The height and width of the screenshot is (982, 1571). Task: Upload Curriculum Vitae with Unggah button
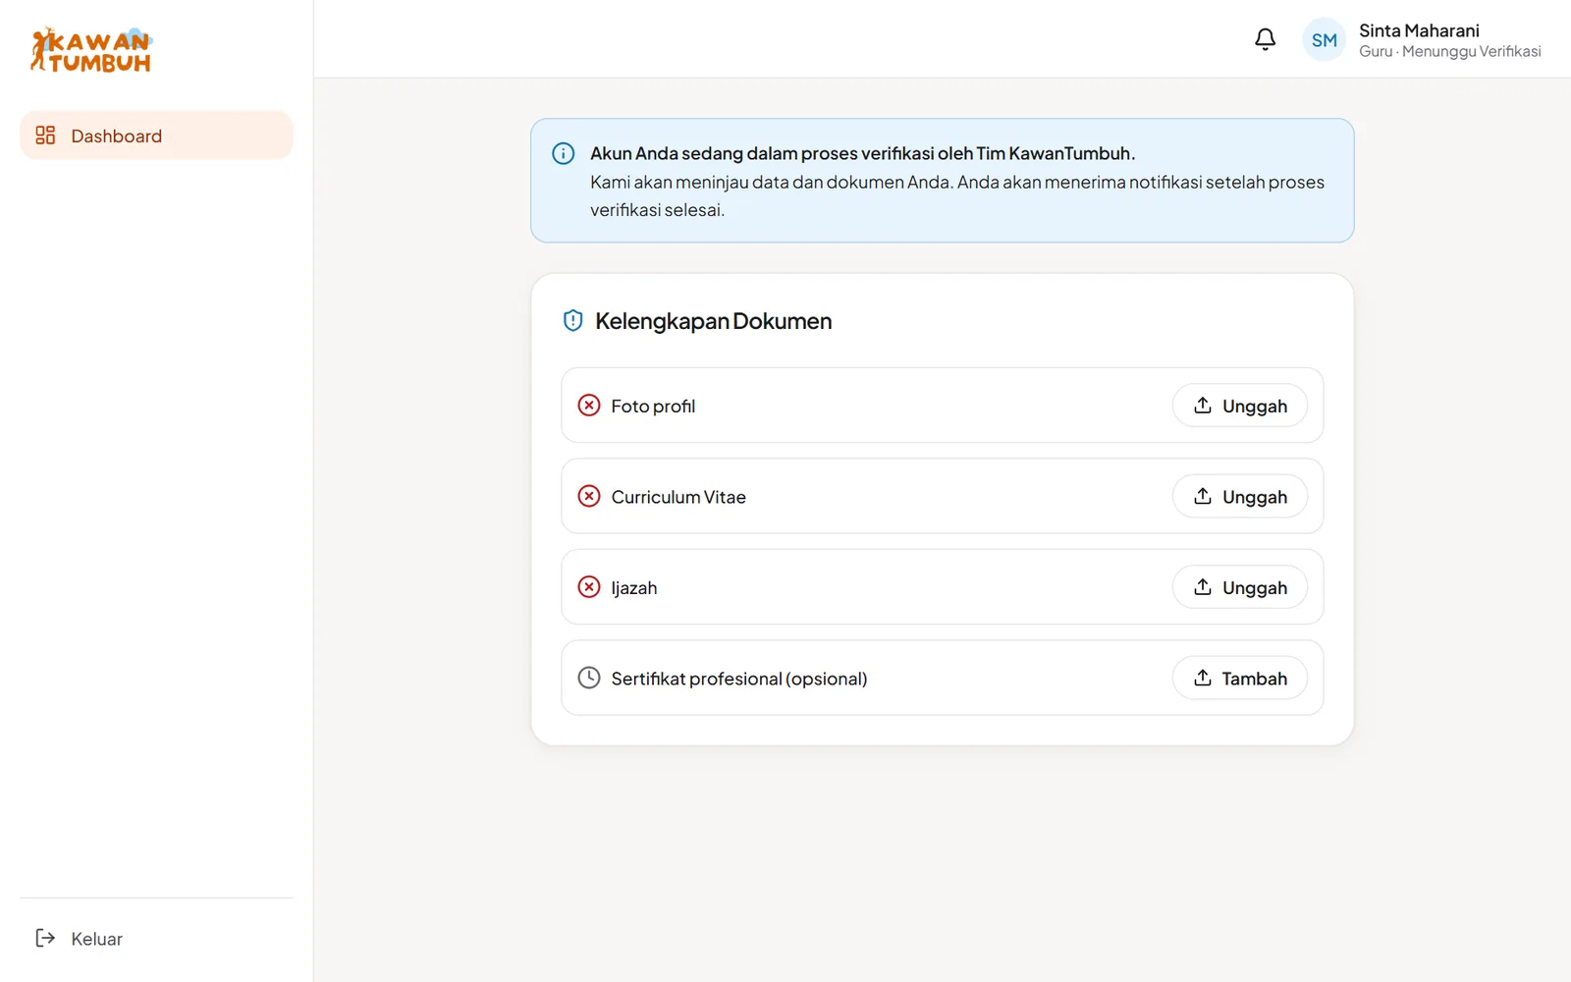click(x=1239, y=496)
